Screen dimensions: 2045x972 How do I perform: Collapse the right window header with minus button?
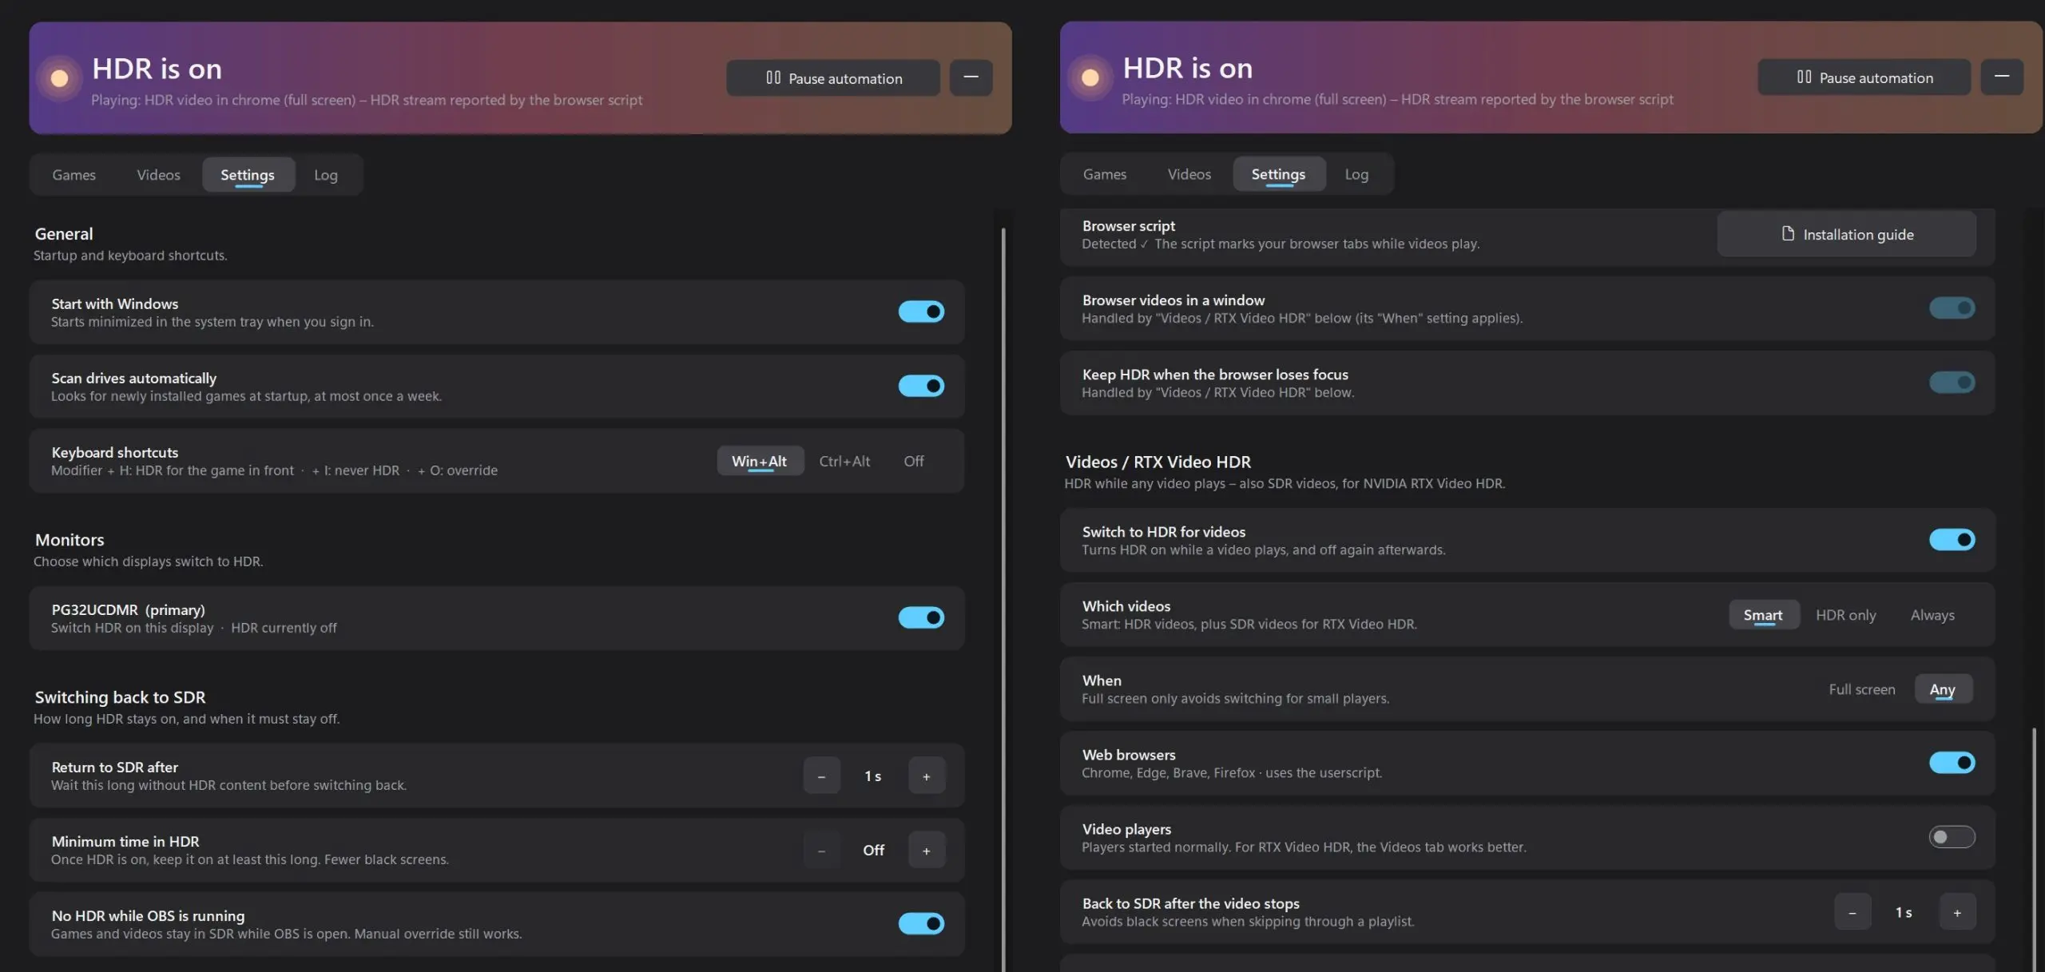coord(2002,77)
